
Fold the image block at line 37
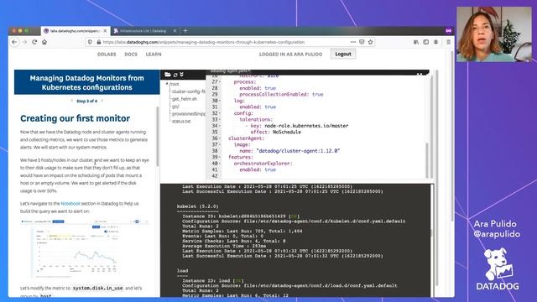tap(220, 144)
